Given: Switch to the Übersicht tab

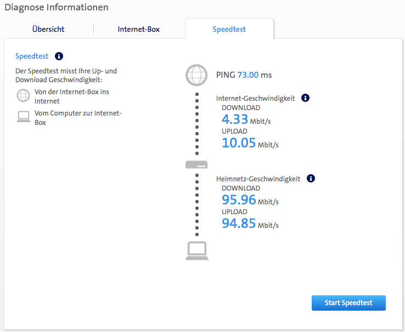Looking at the screenshot, I should pos(48,30).
